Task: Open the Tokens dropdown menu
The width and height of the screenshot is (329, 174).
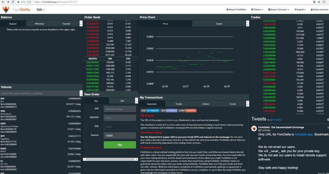Action: pyautogui.click(x=257, y=9)
